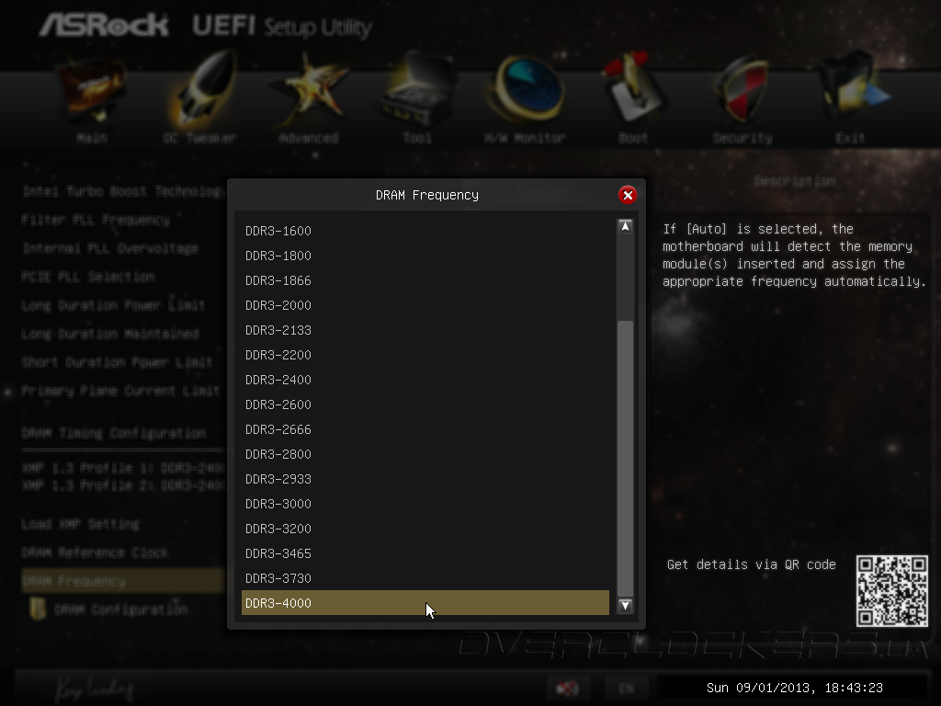This screenshot has width=941, height=706.
Task: Choose the DDR3-2933 entry
Action: coord(425,479)
